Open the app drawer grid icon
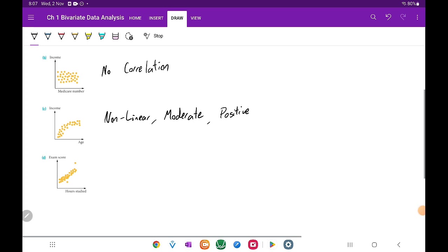The image size is (448, 252). pos(52,245)
